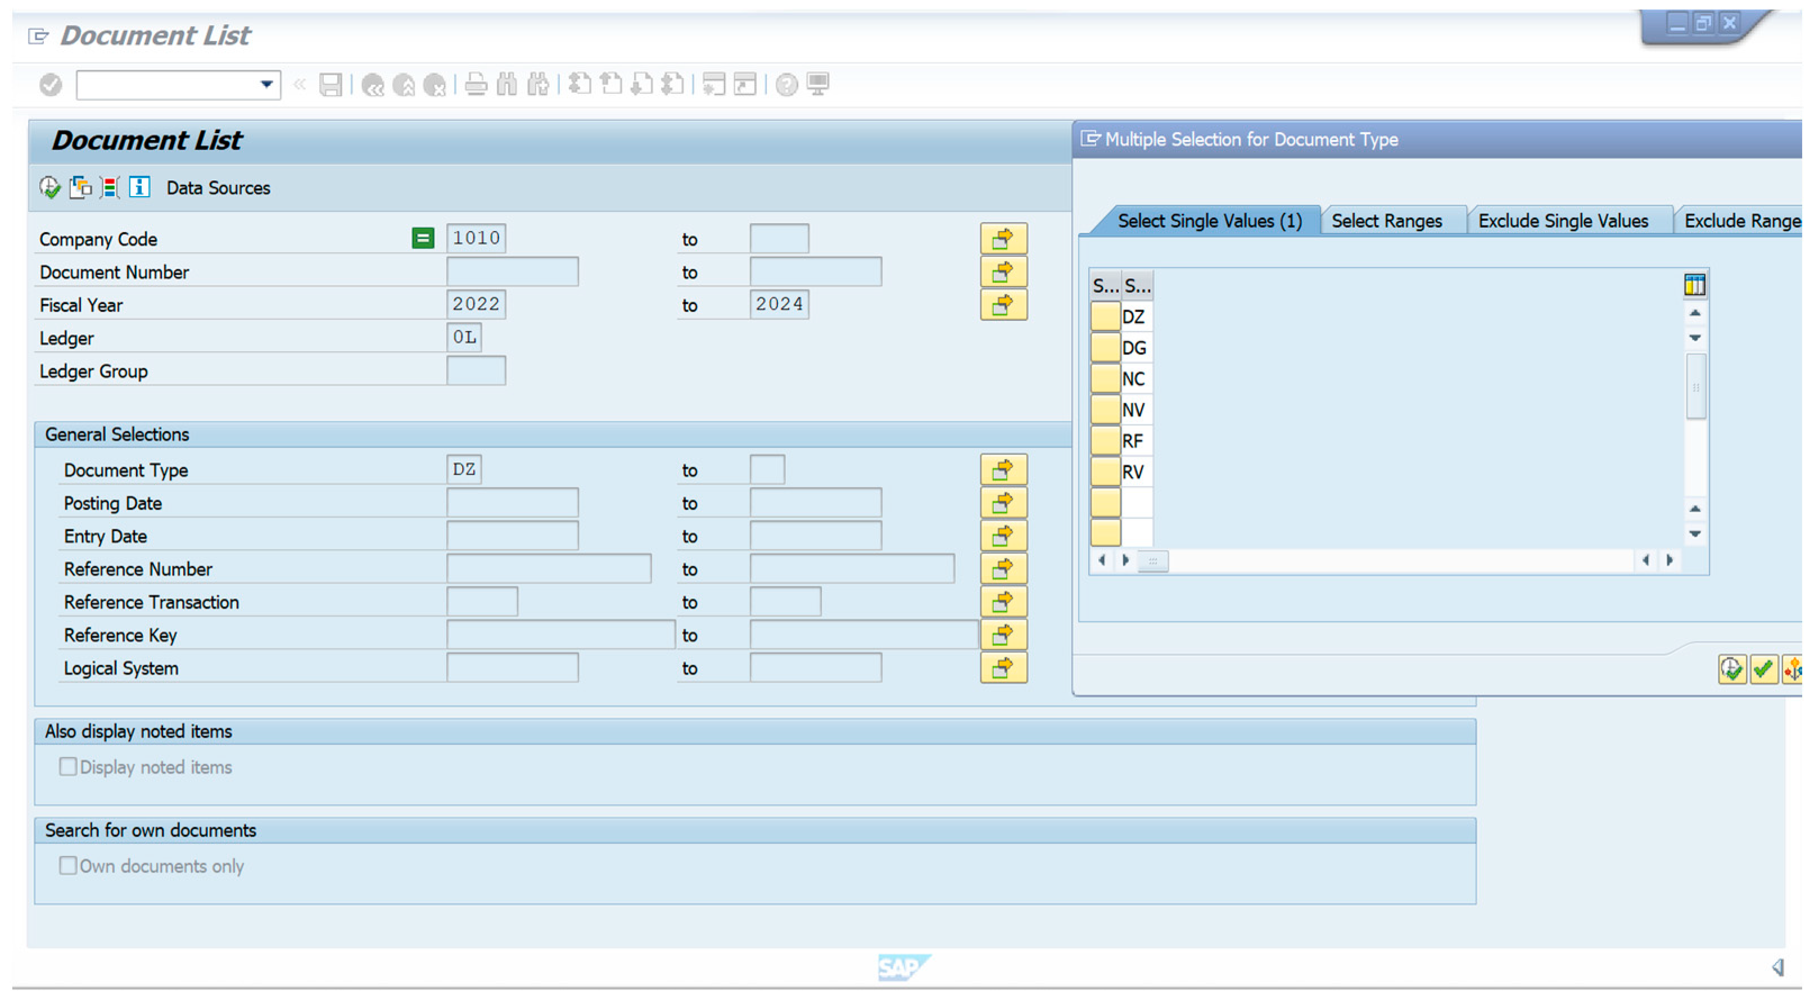Click the Data Sources button

[x=218, y=188]
